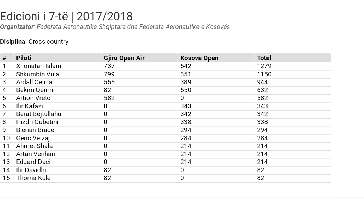This screenshot has height=198, width=364.
Task: Select Artion Vreto in the table
Action: pyautogui.click(x=33, y=98)
